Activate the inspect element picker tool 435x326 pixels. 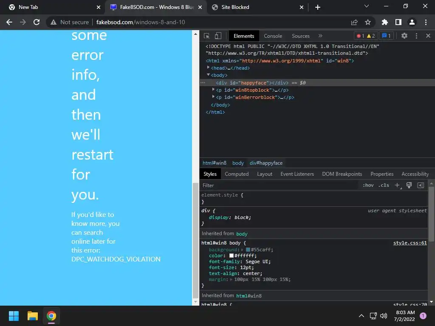coord(207,36)
